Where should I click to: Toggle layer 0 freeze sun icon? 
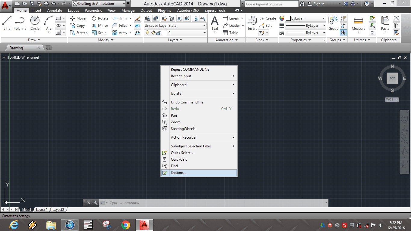[x=153, y=33]
